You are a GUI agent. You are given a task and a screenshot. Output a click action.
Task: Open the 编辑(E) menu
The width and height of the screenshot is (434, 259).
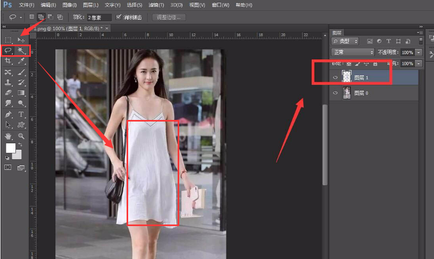tap(48, 5)
